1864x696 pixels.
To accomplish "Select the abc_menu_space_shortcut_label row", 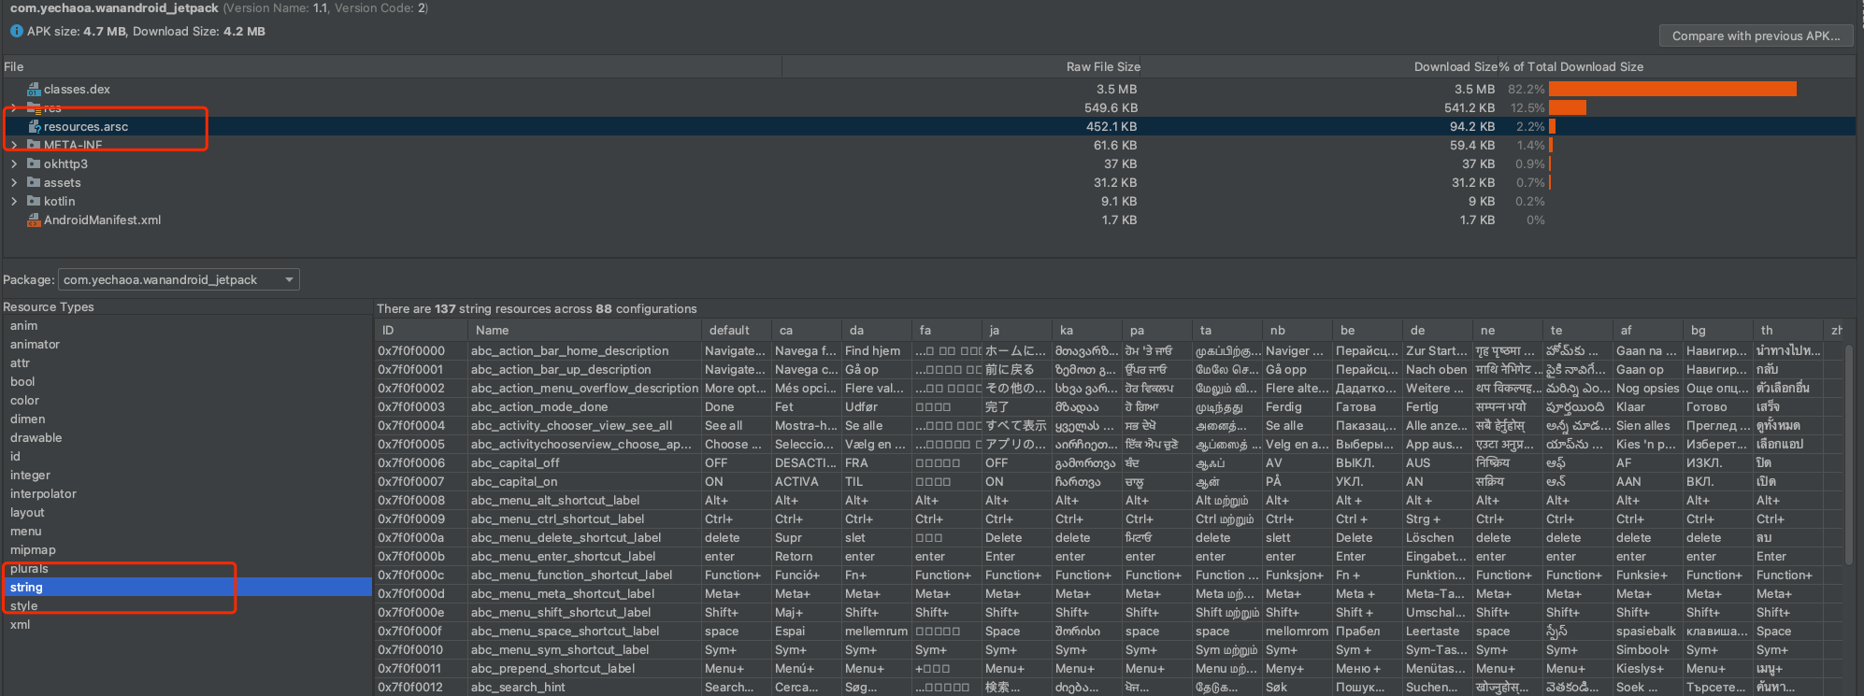I will [1109, 632].
